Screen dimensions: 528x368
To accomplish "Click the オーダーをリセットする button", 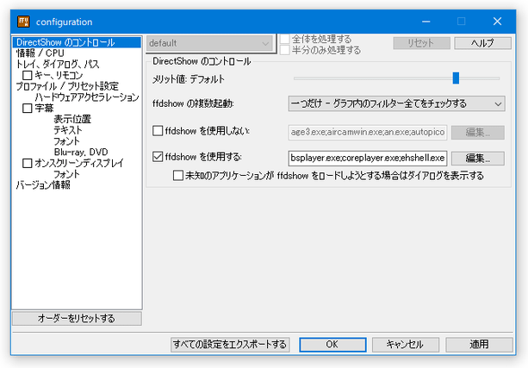I will [77, 319].
